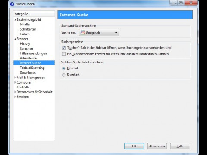
Task: Collapse the Browser category
Action: [x=15, y=39]
